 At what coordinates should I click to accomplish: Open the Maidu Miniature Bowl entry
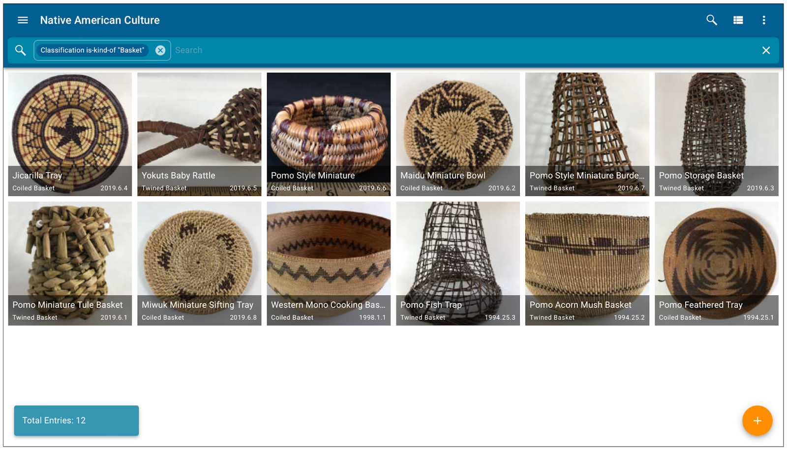click(458, 134)
